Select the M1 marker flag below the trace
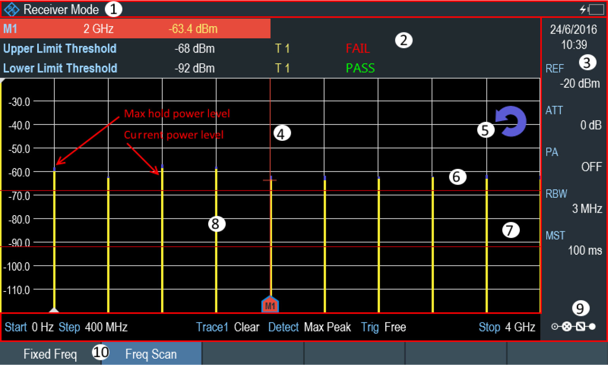The image size is (608, 365). coord(270,304)
